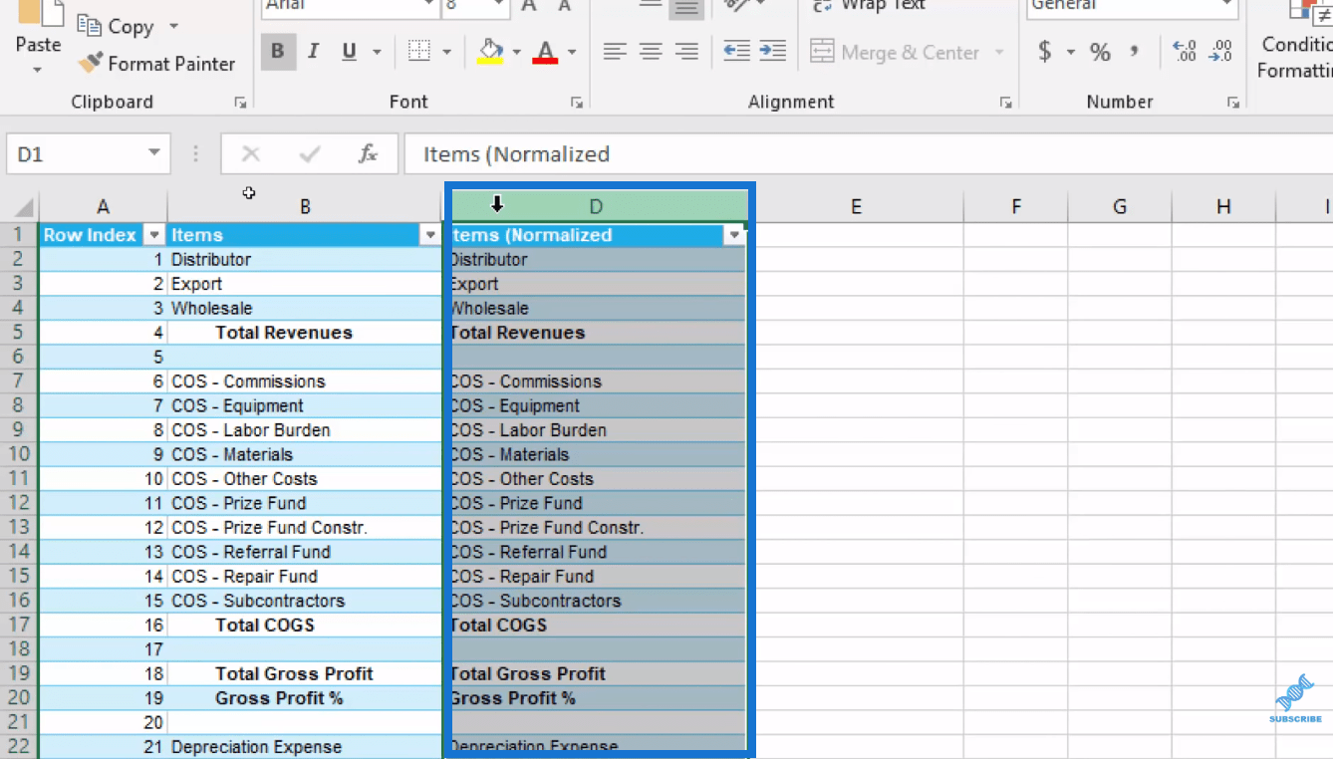Image resolution: width=1333 pixels, height=759 pixels.
Task: Toggle Italic formatting
Action: [x=313, y=52]
